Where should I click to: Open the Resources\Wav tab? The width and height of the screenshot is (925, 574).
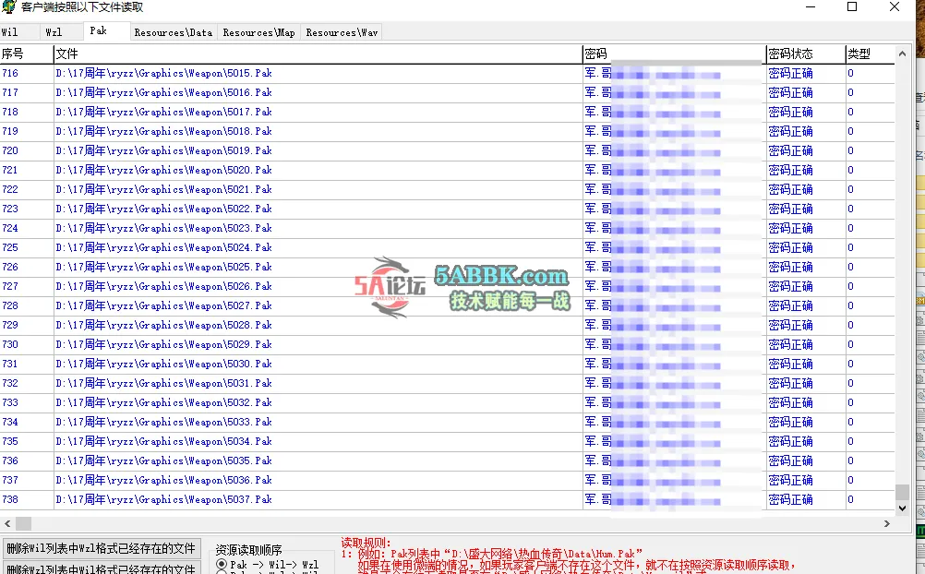point(342,32)
